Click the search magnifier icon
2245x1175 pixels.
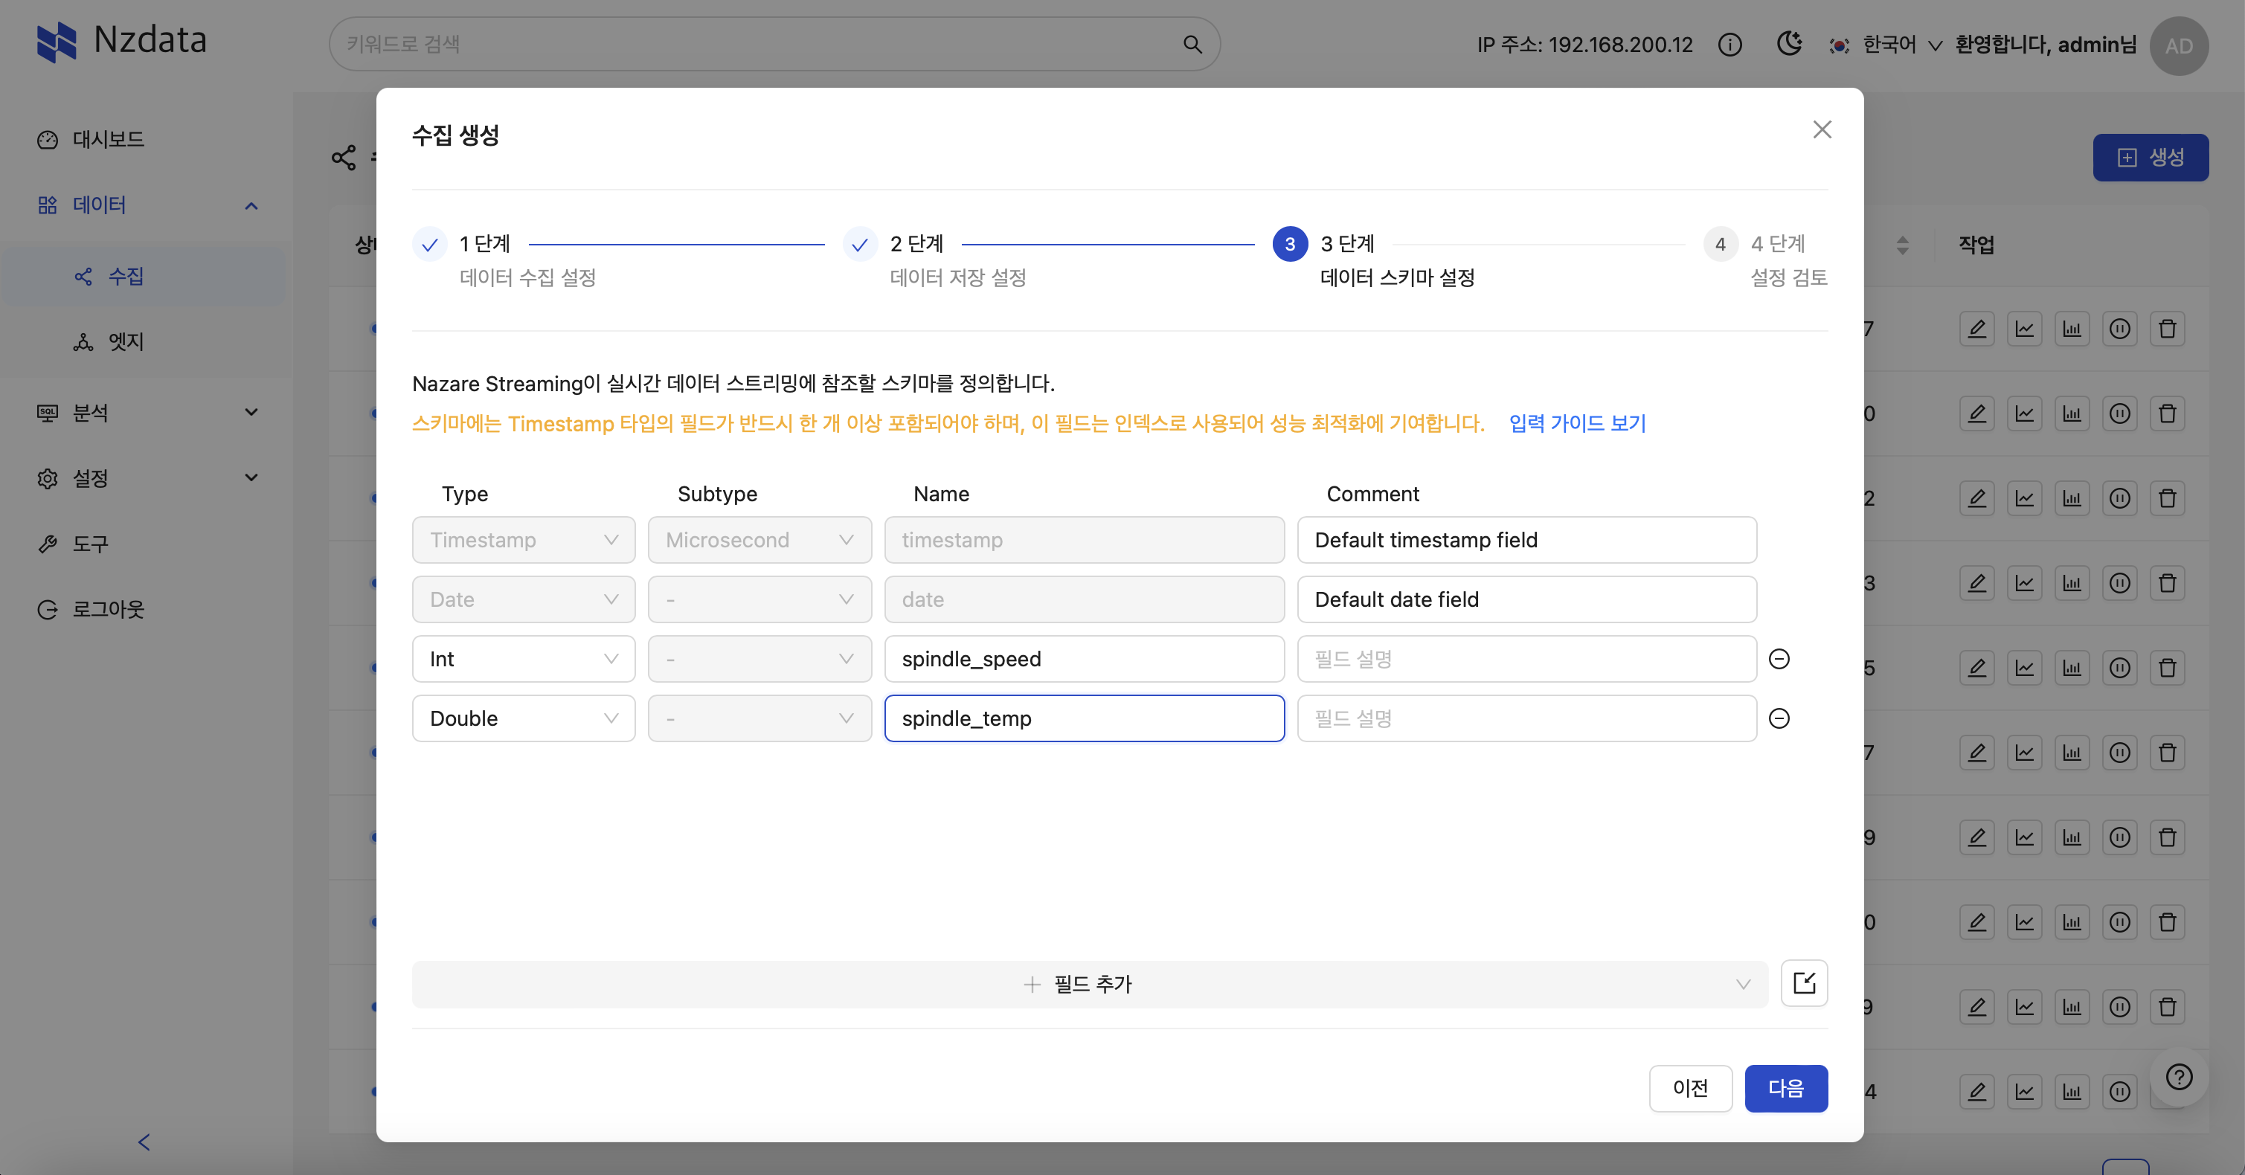[1192, 45]
